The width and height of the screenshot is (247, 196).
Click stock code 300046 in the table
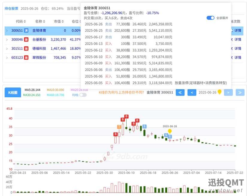tap(17, 39)
